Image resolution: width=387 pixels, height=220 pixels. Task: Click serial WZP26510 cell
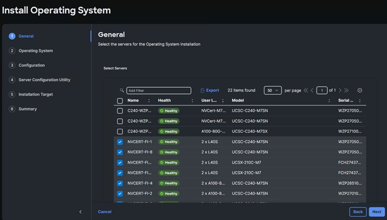(350, 183)
